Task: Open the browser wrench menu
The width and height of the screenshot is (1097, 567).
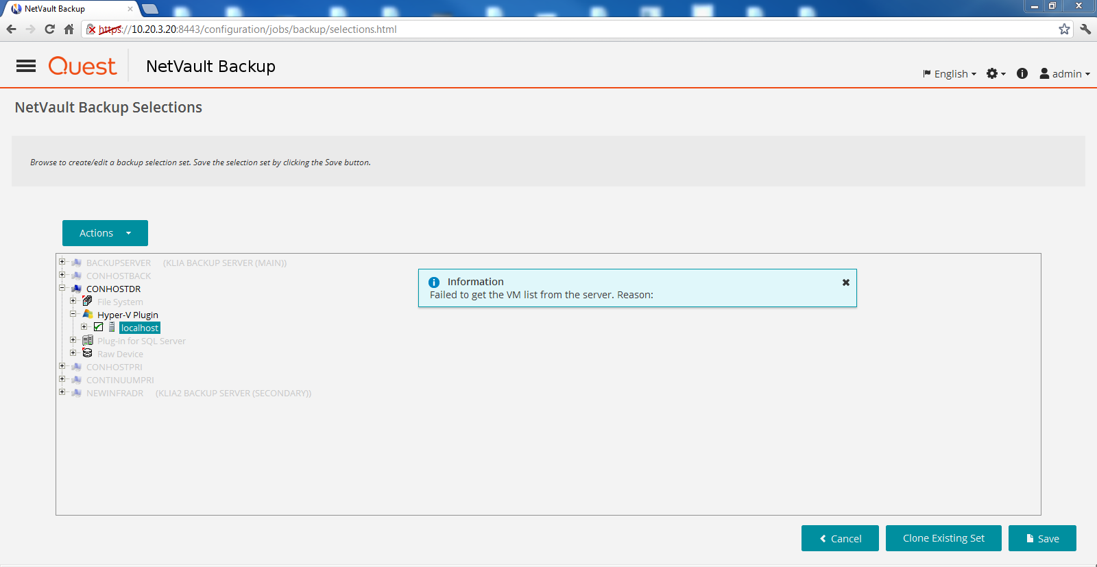Action: [x=1085, y=29]
